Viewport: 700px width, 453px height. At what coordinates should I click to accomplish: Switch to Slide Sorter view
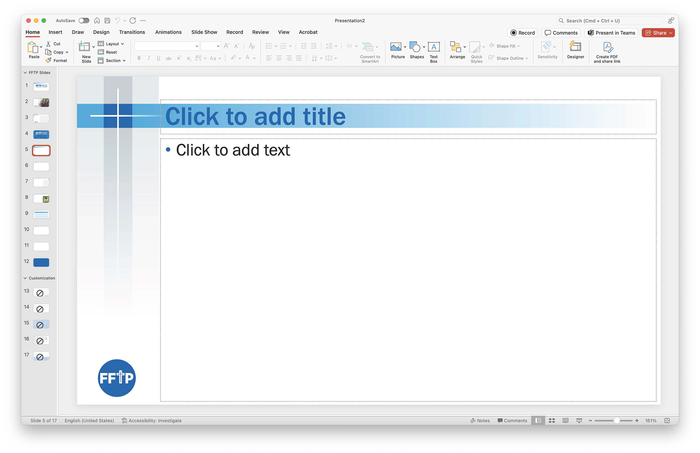click(x=552, y=421)
